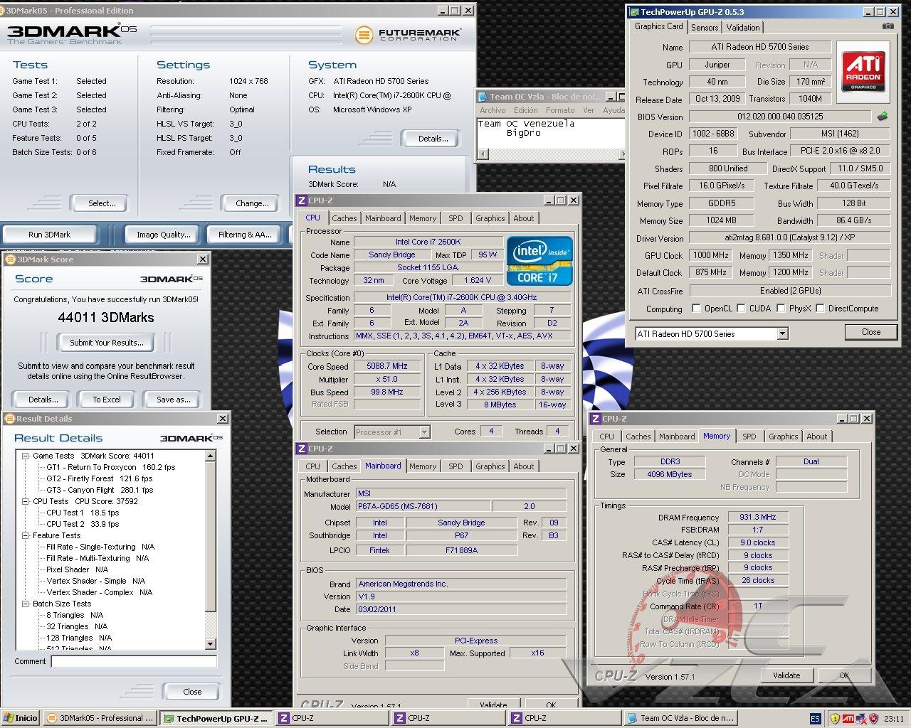The width and height of the screenshot is (911, 728).
Task: Click the system Details button in 3DMark05
Action: (x=433, y=139)
